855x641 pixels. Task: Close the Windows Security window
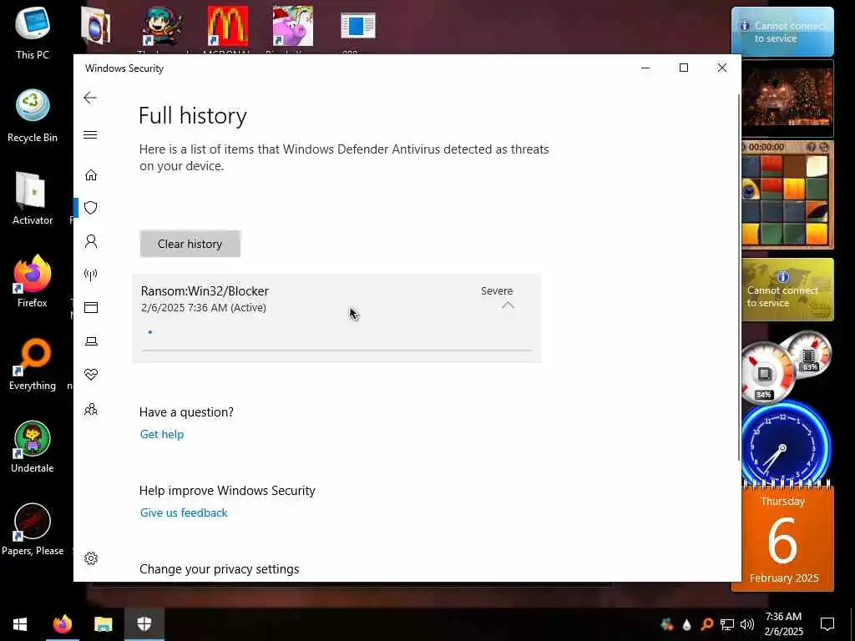[722, 68]
